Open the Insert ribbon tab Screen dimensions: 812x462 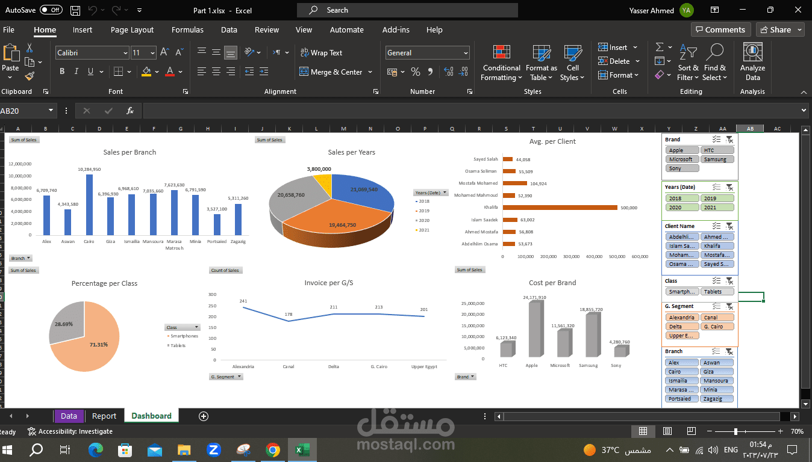click(x=83, y=29)
